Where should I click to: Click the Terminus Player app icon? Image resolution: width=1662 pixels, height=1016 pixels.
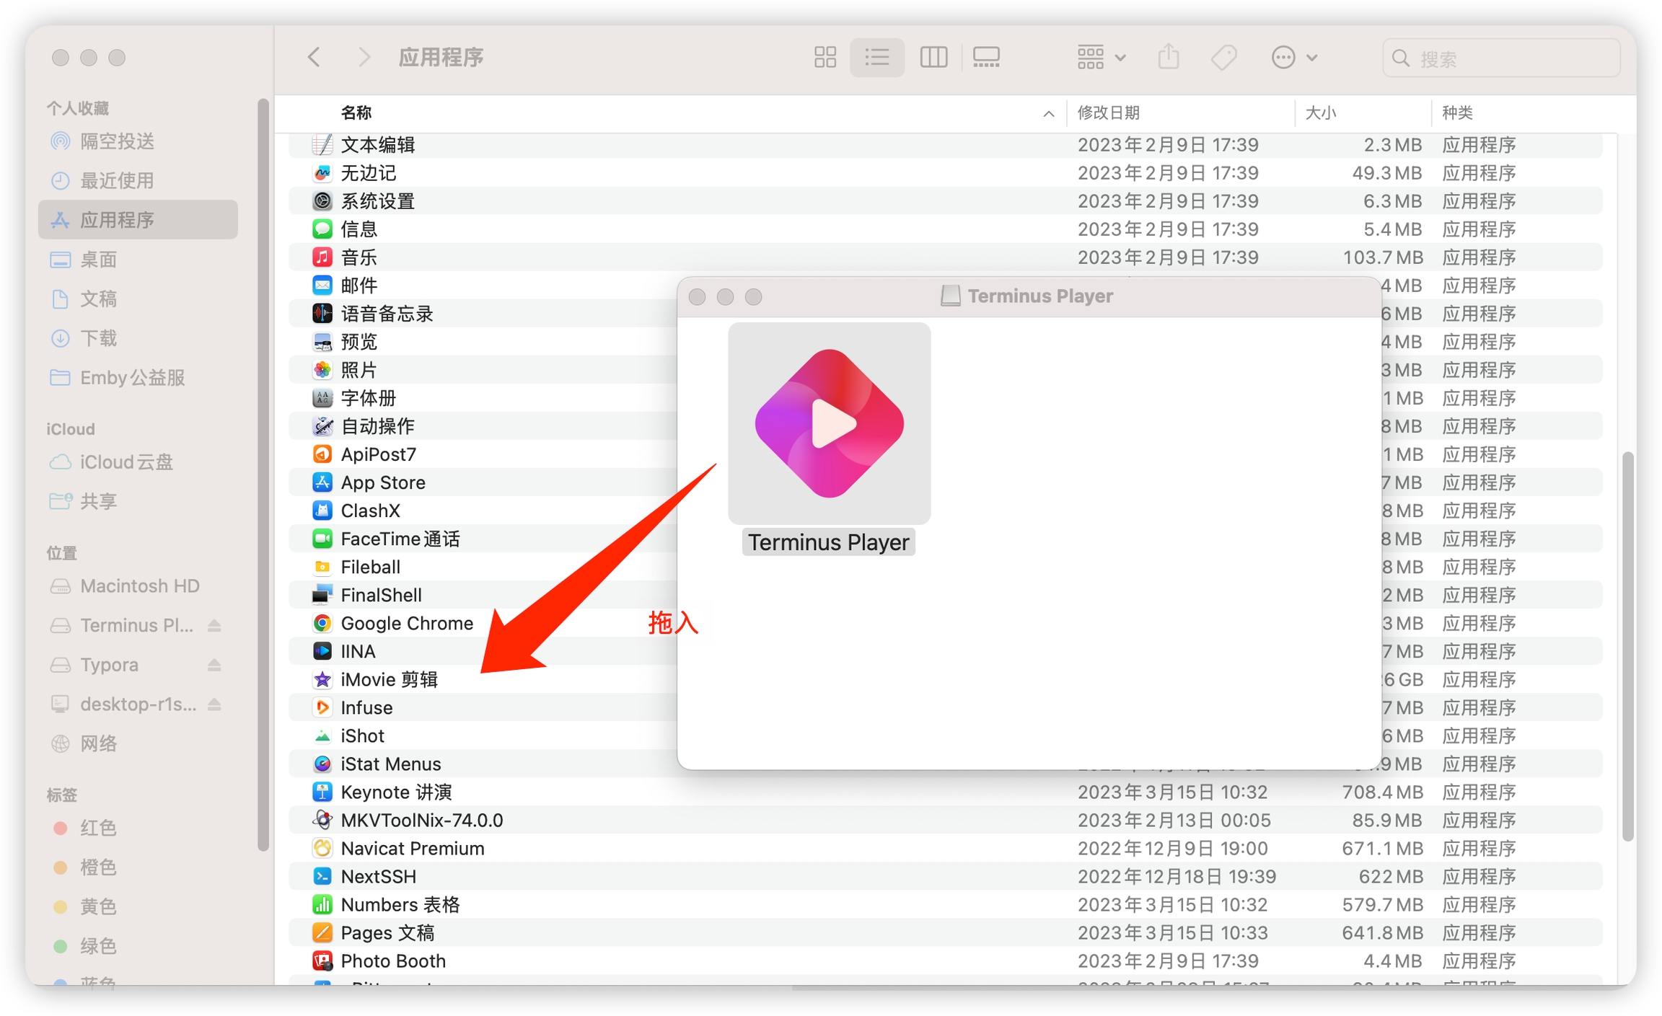tap(829, 424)
